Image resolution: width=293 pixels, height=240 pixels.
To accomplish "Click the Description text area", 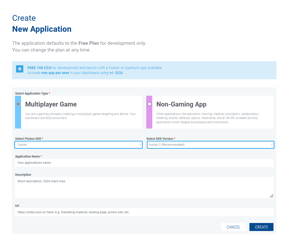I will point(144,187).
